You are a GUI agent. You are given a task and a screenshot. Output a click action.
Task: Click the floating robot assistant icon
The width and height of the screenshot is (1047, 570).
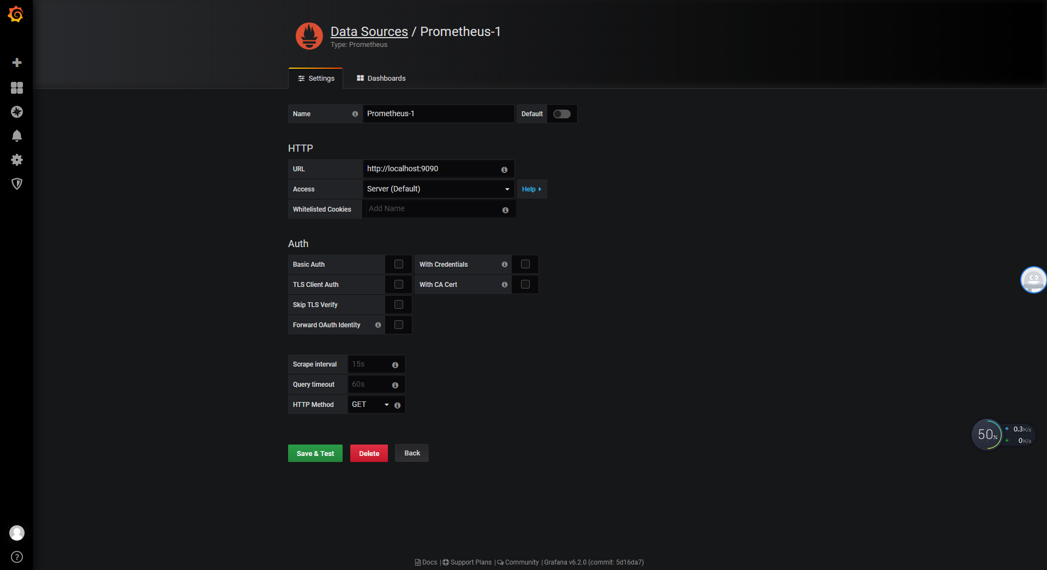click(x=1033, y=280)
